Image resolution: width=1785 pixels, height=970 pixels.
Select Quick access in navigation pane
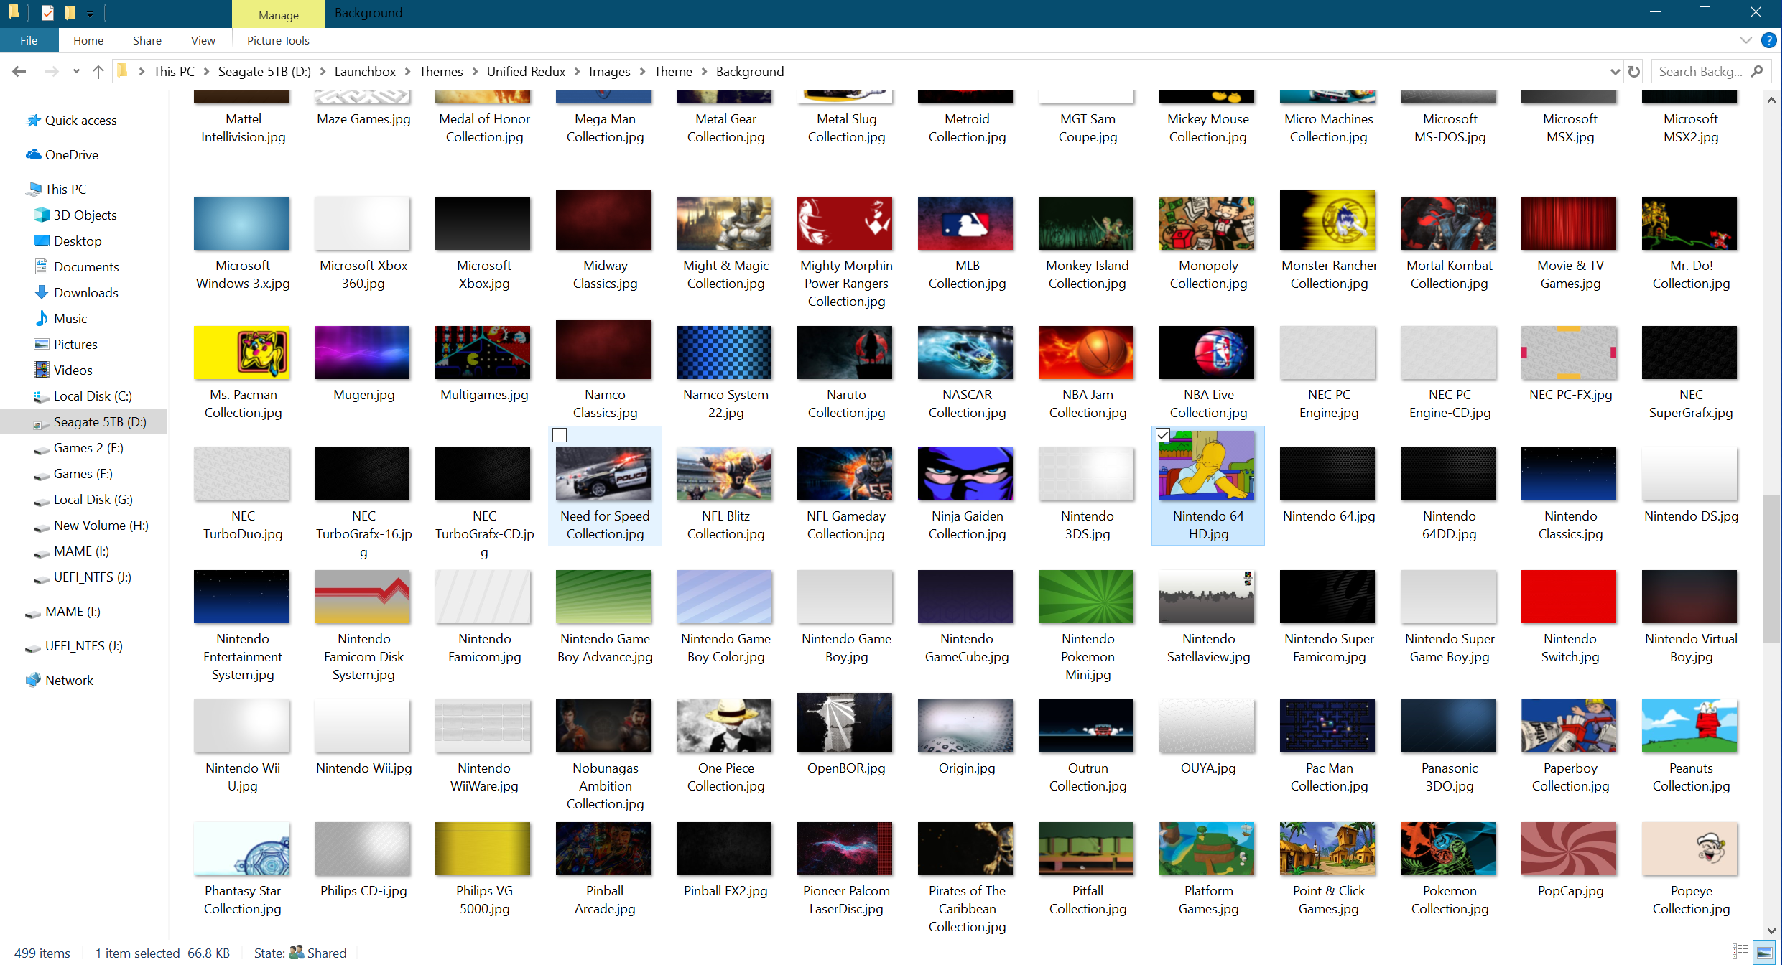(80, 120)
